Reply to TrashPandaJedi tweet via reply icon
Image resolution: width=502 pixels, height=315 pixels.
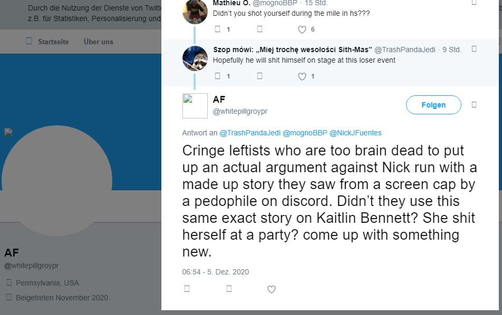[217, 76]
